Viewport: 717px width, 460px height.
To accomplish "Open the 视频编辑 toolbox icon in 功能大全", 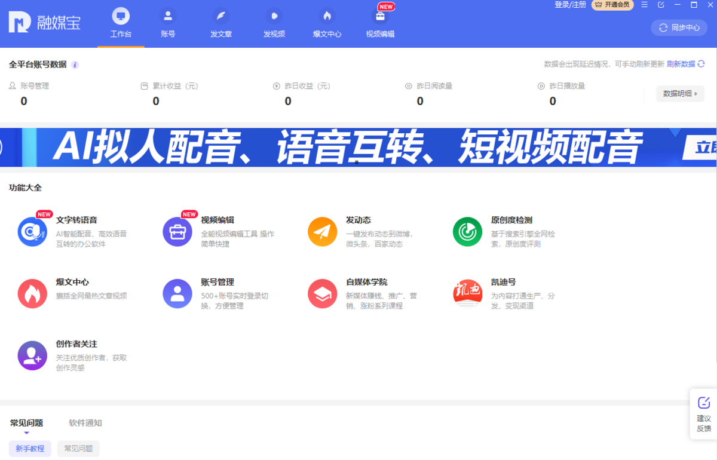I will pos(177,231).
